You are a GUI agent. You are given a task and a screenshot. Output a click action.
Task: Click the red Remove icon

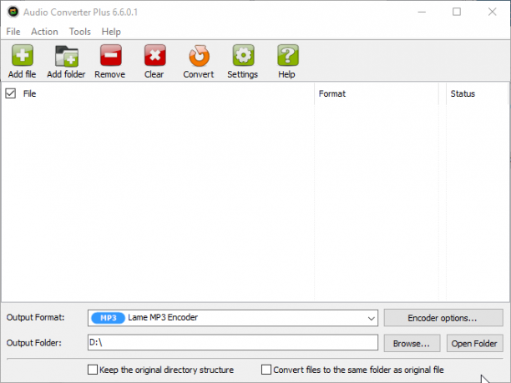pyautogui.click(x=111, y=55)
